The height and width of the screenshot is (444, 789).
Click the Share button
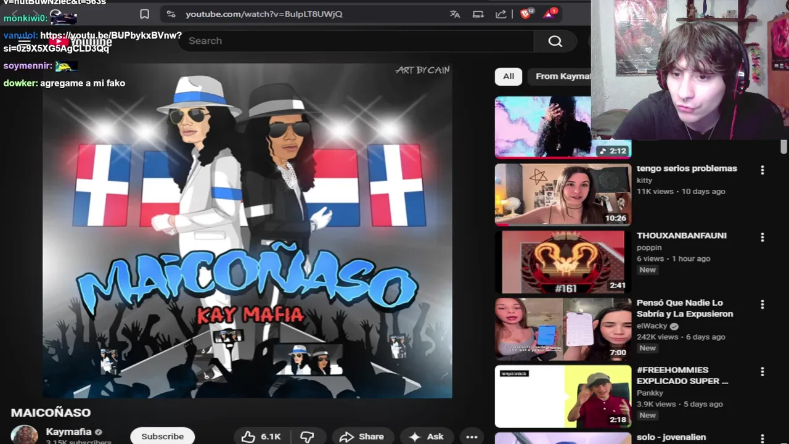(x=361, y=436)
